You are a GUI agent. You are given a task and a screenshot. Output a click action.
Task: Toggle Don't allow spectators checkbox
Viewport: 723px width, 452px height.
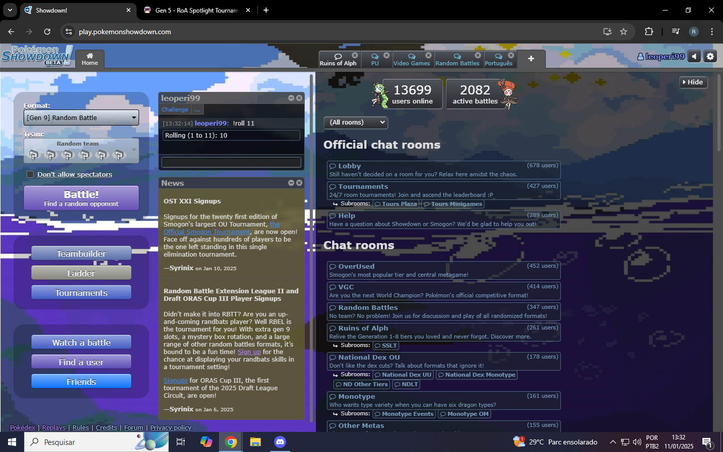[30, 174]
